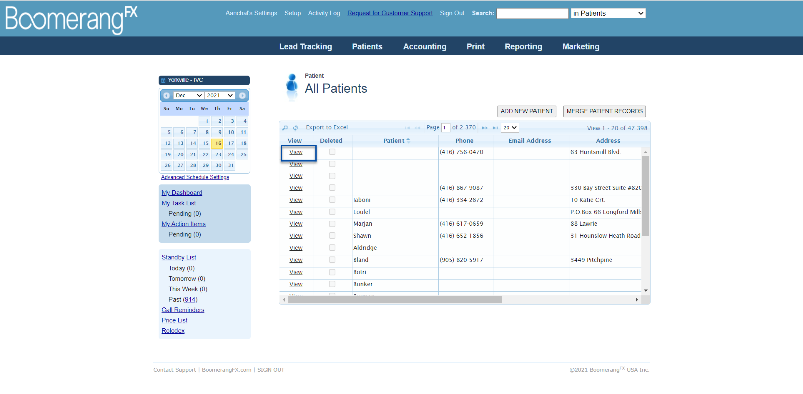The width and height of the screenshot is (803, 394).
Task: Tick the Deleted checkbox for Marjan
Action: click(332, 224)
